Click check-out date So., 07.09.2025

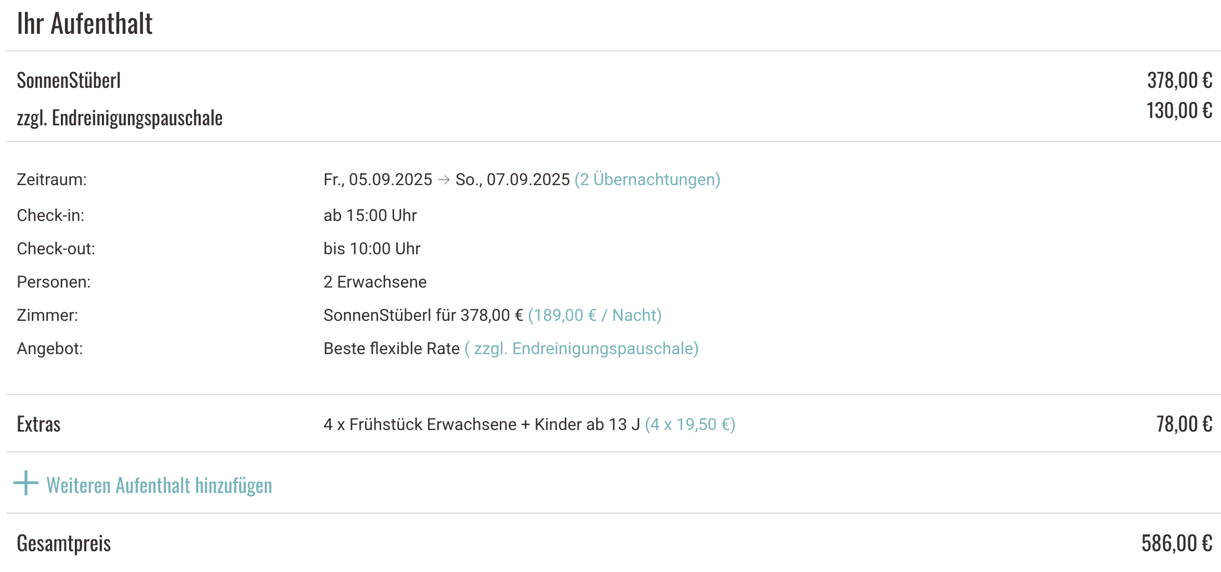tap(513, 179)
